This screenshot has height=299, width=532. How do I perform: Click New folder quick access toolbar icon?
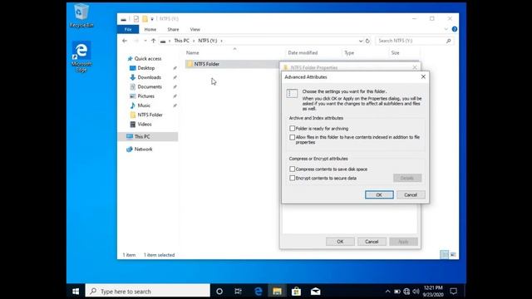coord(145,19)
